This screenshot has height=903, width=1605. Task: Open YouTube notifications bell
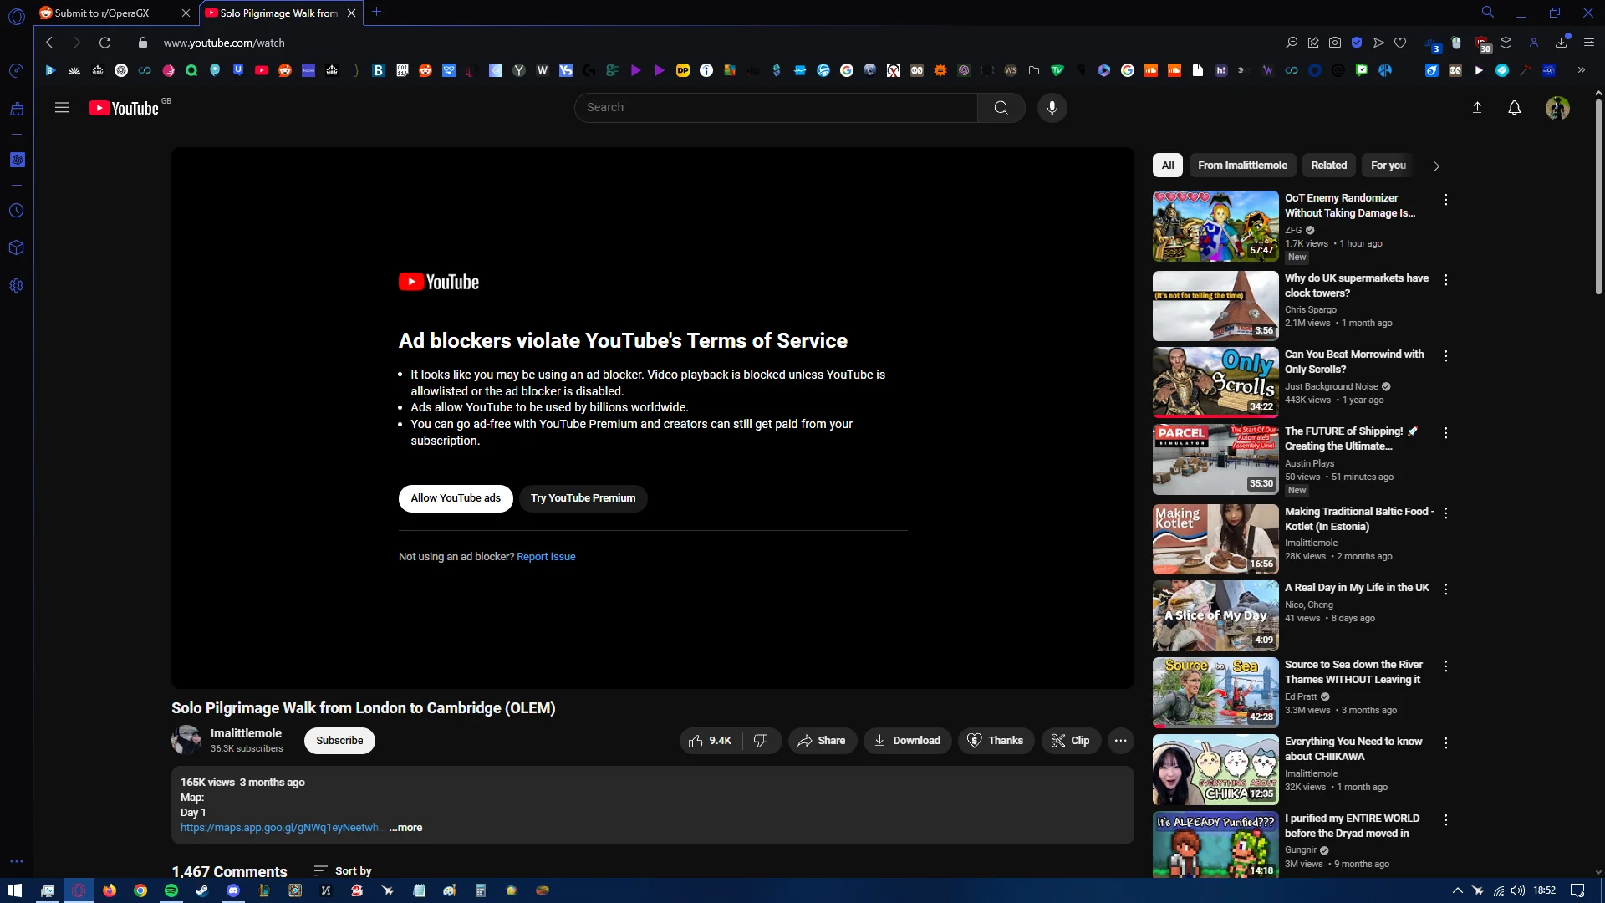click(x=1514, y=108)
